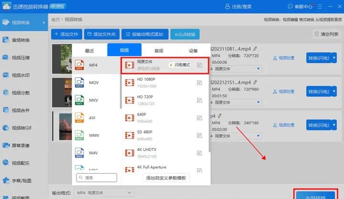
Task: Click the format list scrollbar
Action: [121, 92]
